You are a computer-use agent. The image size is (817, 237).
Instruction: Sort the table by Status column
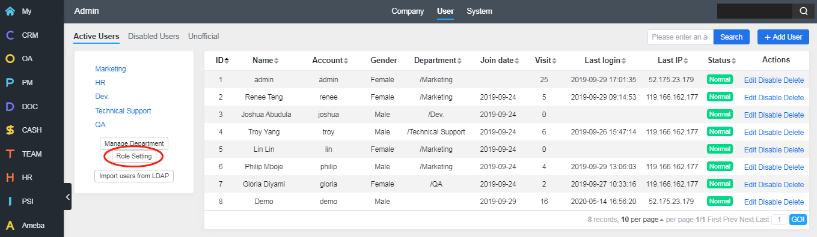pyautogui.click(x=722, y=60)
